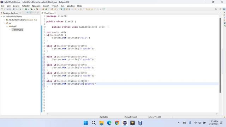Open the Refactor menu
The image size is (226, 127).
tap(26, 6)
